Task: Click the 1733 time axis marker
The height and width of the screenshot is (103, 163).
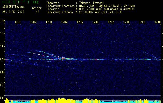Action: (49, 22)
